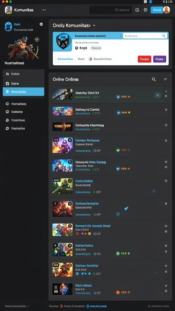The height and width of the screenshot is (311, 175).
Task: Click the green check badge on purple character row
Action: click(x=118, y=150)
